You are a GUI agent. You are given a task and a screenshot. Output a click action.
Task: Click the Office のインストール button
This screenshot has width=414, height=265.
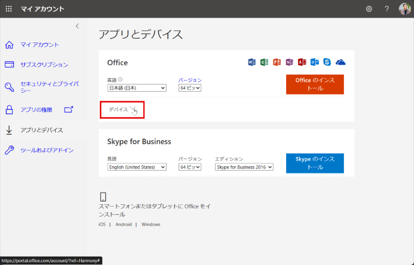315,84
